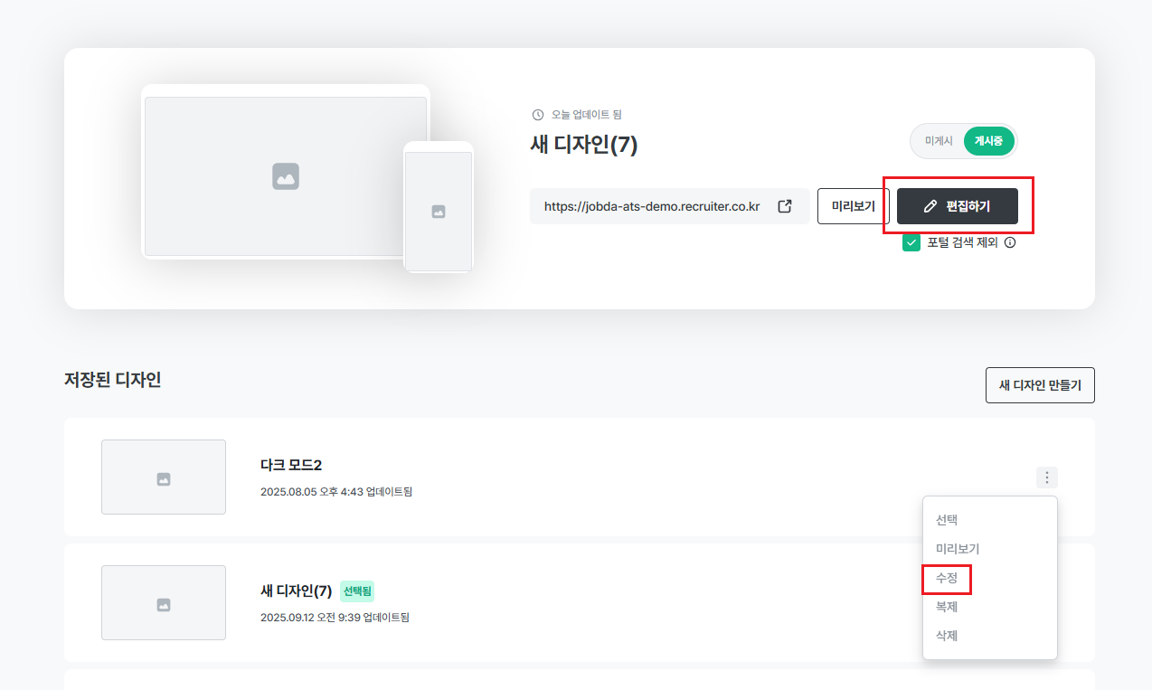The width and height of the screenshot is (1152, 690).
Task: Choose 복제 to duplicate the design
Action: click(947, 607)
